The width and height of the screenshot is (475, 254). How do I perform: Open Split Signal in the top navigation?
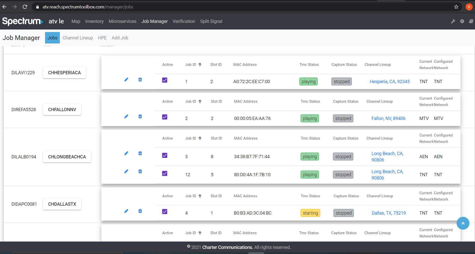tap(211, 21)
